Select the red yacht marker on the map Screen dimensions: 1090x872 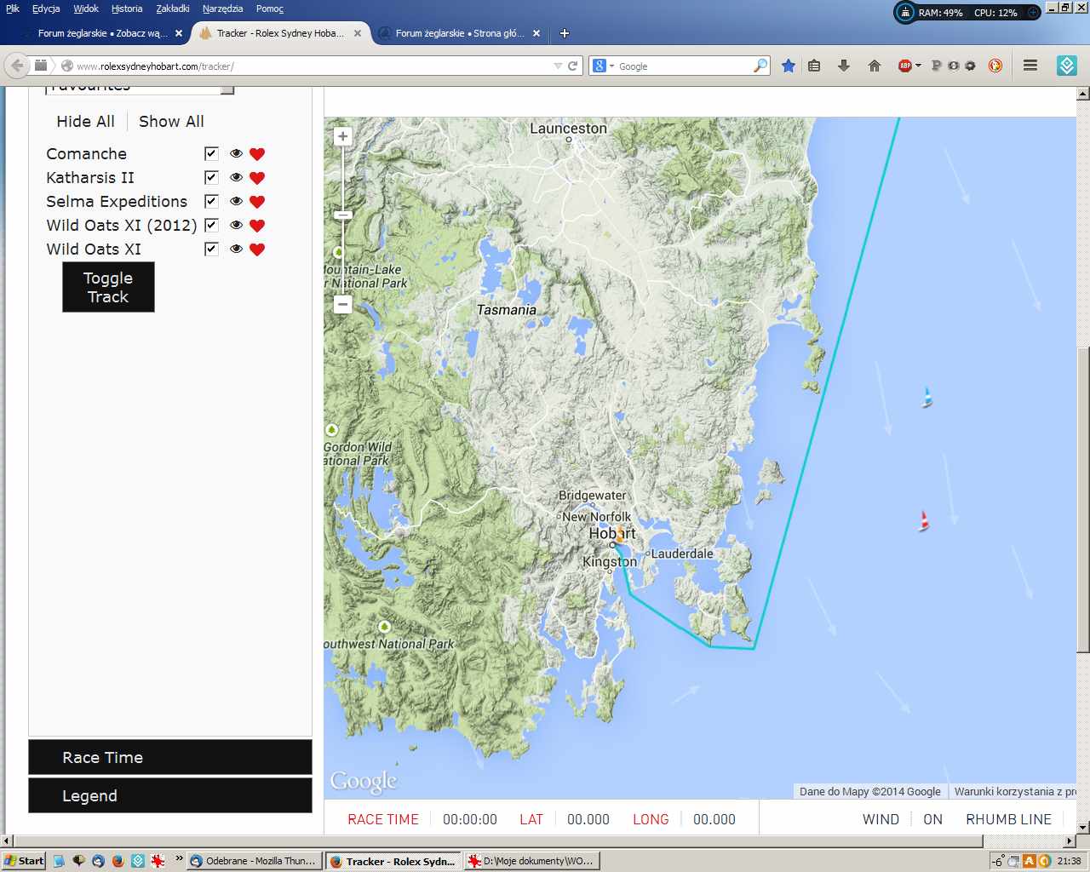pyautogui.click(x=924, y=521)
